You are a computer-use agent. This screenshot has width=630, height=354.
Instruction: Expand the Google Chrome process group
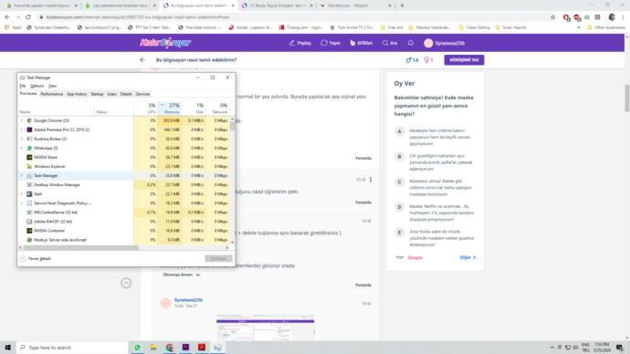click(x=21, y=120)
